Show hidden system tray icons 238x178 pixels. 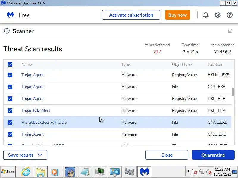pos(188,171)
